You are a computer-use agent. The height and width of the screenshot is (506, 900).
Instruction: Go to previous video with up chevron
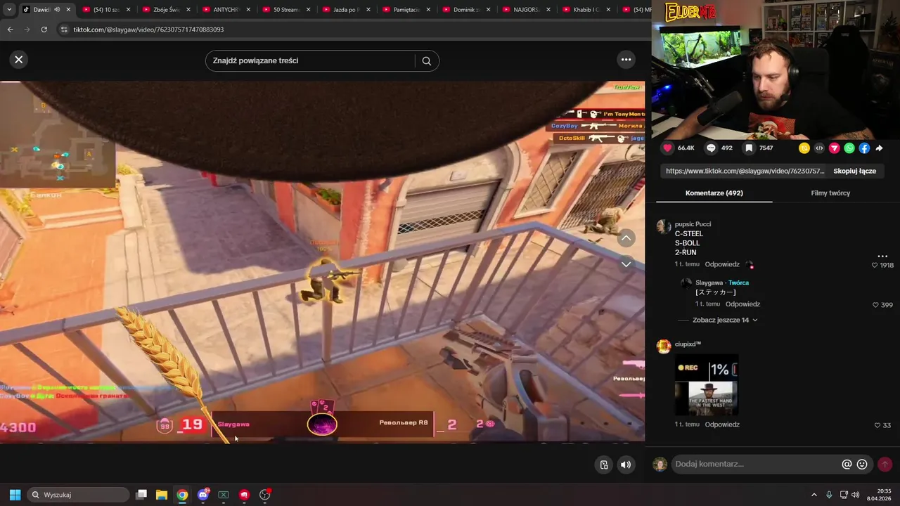626,238
